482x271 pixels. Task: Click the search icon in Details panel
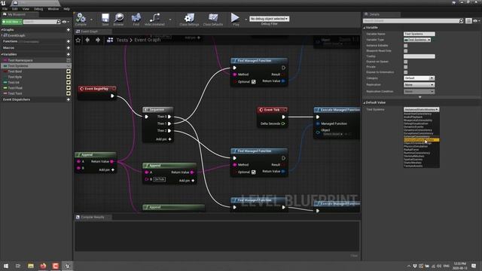461,21
